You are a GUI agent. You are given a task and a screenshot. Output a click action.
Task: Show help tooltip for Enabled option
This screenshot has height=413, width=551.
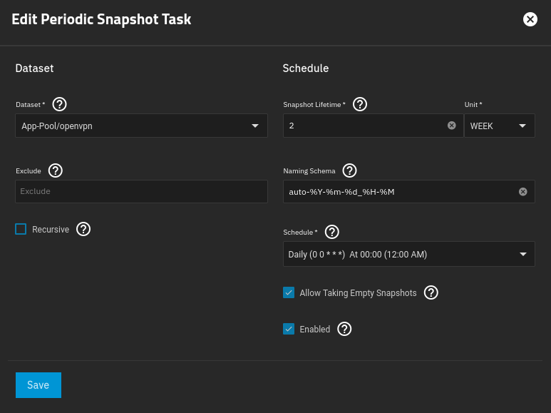[x=344, y=329]
